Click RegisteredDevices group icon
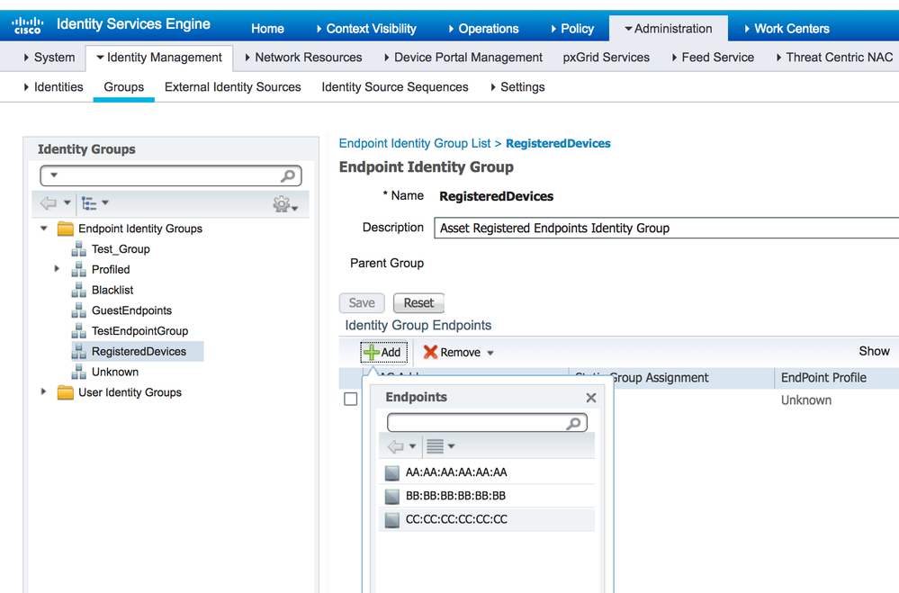Screen dimensions: 899x593 (x=79, y=352)
